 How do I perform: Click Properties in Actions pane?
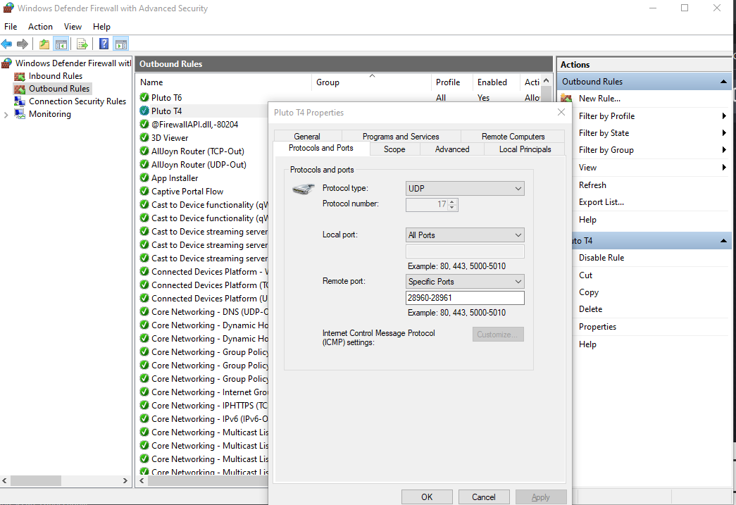coord(597,327)
